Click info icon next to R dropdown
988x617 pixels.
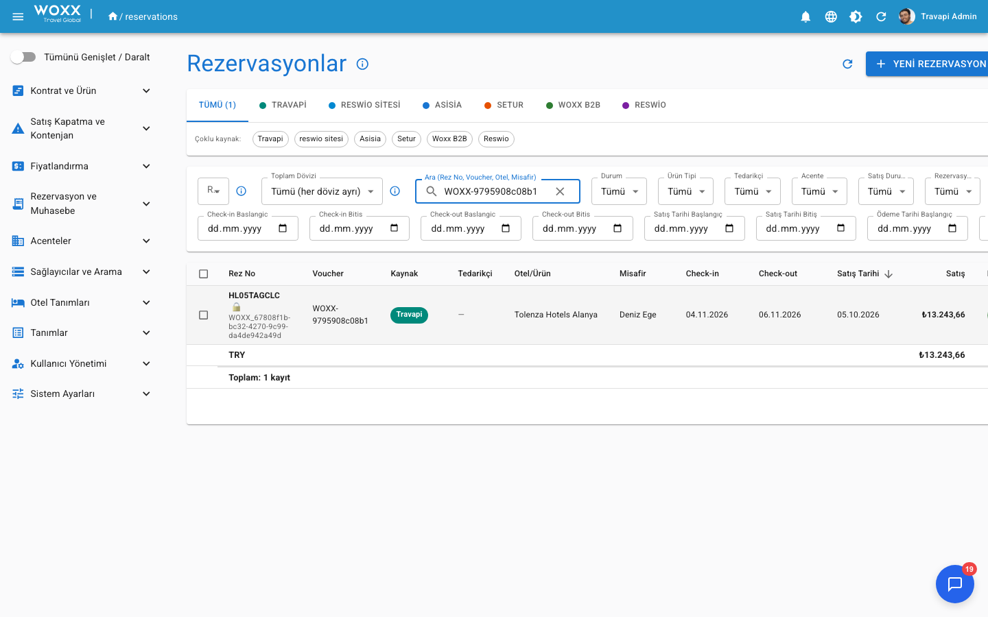241,191
